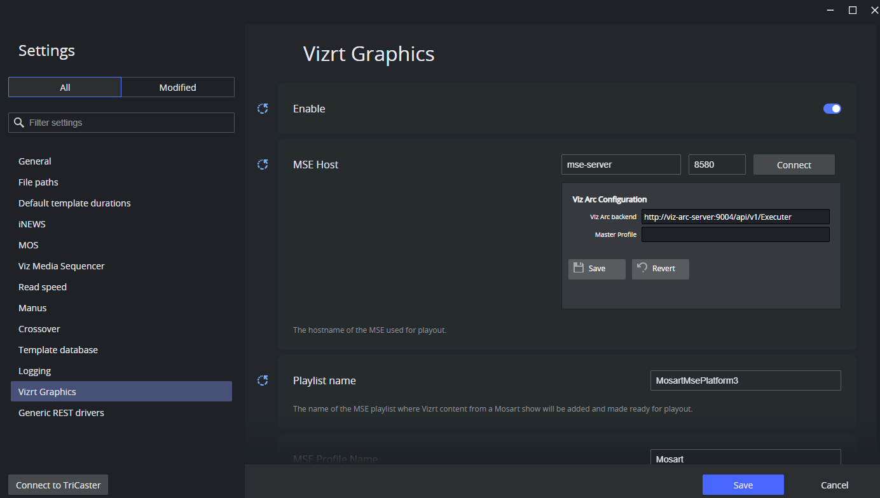The height and width of the screenshot is (498, 880).
Task: Click the magnifier icon in Filter settings
Action: [19, 123]
